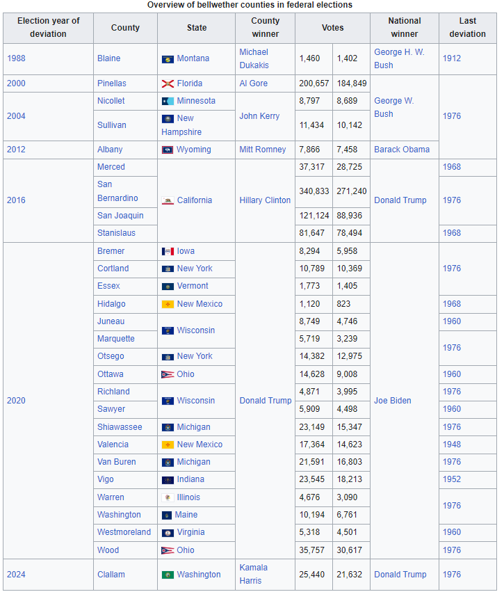Click the Ohio flag in Ottawa row
This screenshot has height=592, width=504.
point(168,374)
